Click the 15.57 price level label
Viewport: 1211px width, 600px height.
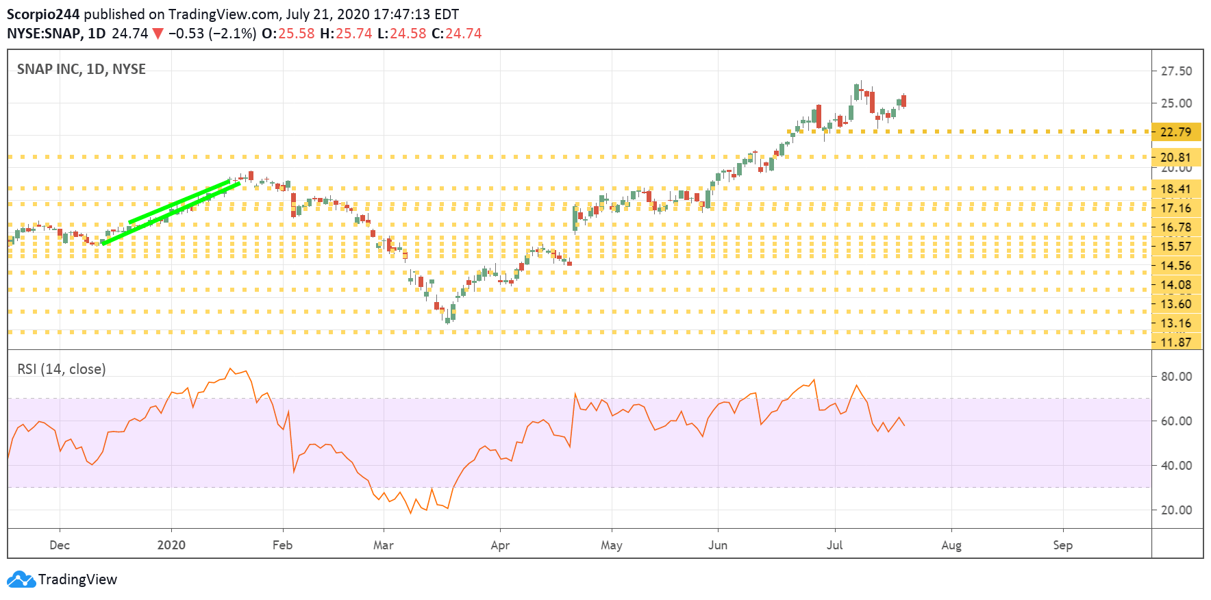(1176, 246)
